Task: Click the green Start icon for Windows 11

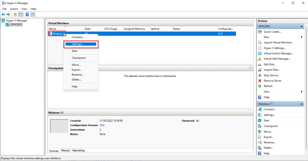Action: [x=260, y=120]
